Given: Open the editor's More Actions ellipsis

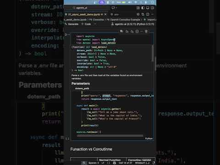Looking at the screenshot, I should pos(152,14).
